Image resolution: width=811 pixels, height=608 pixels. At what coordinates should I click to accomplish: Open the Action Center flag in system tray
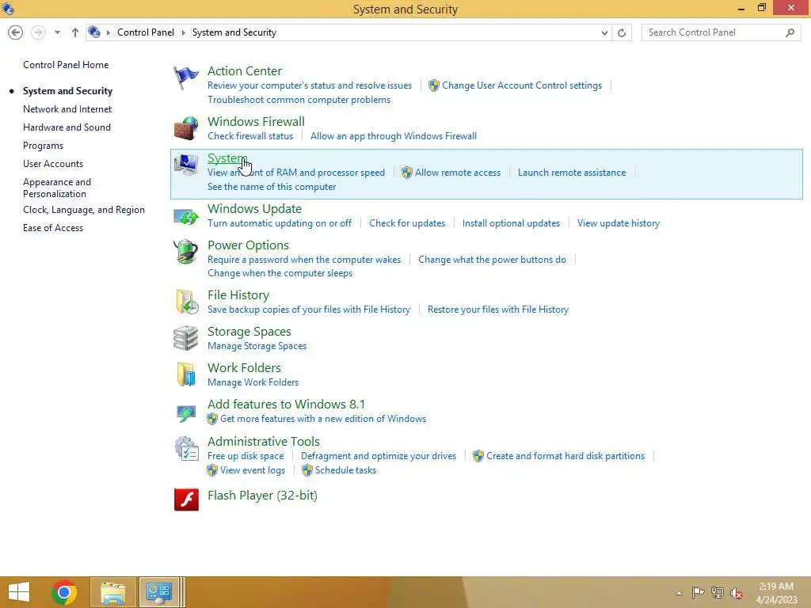point(698,592)
